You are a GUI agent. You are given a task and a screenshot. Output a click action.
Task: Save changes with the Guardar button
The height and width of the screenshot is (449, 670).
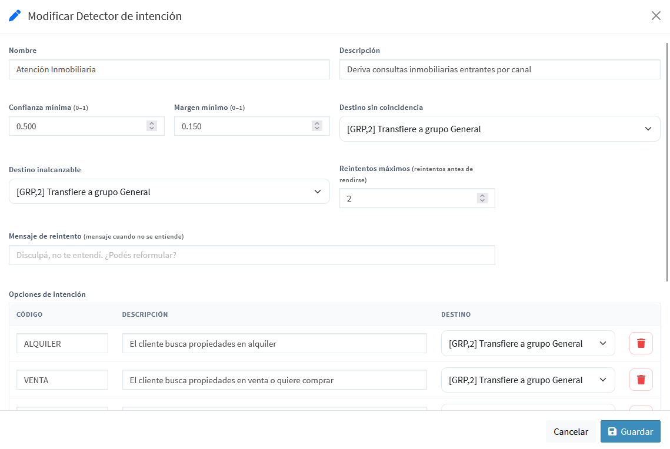coord(630,431)
